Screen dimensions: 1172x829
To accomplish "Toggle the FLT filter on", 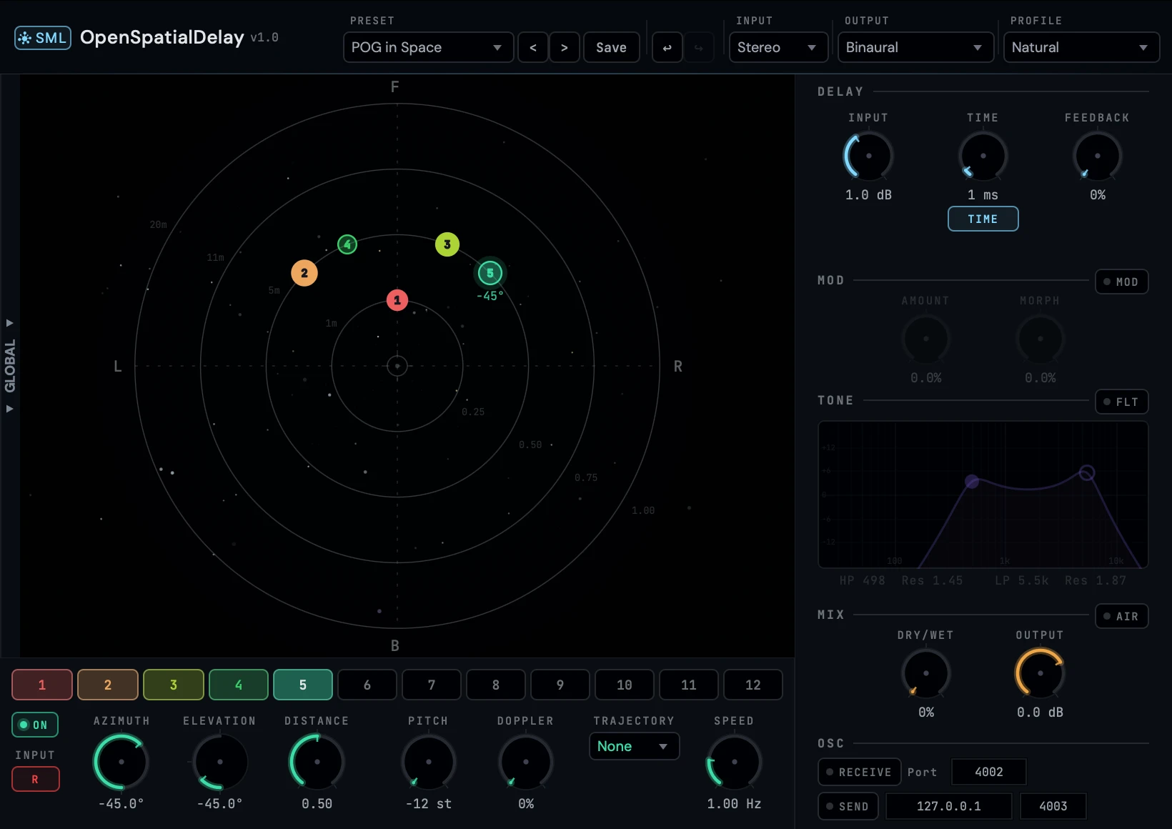I will tap(1122, 402).
